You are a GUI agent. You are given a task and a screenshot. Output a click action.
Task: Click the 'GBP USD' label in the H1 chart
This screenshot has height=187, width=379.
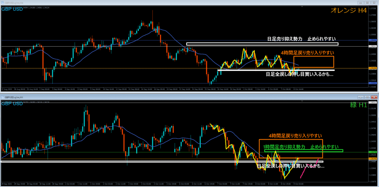tap(12, 103)
